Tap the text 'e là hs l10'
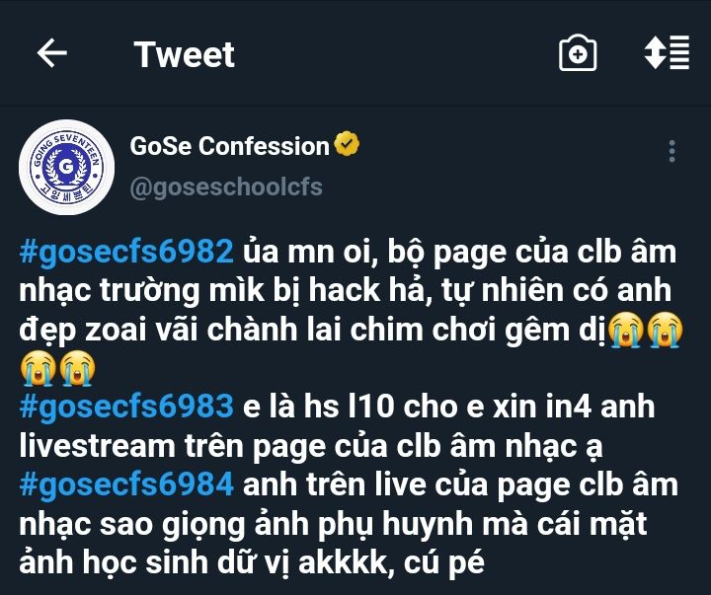Image resolution: width=711 pixels, height=595 pixels. tap(318, 407)
